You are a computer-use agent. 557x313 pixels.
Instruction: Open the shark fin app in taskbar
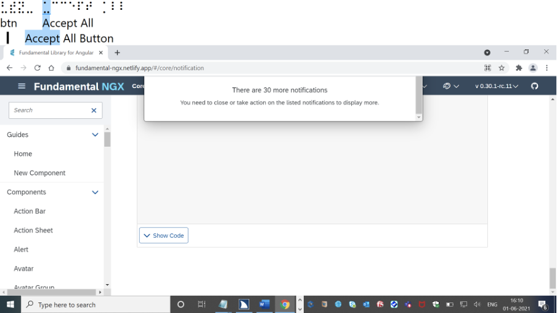pos(244,304)
